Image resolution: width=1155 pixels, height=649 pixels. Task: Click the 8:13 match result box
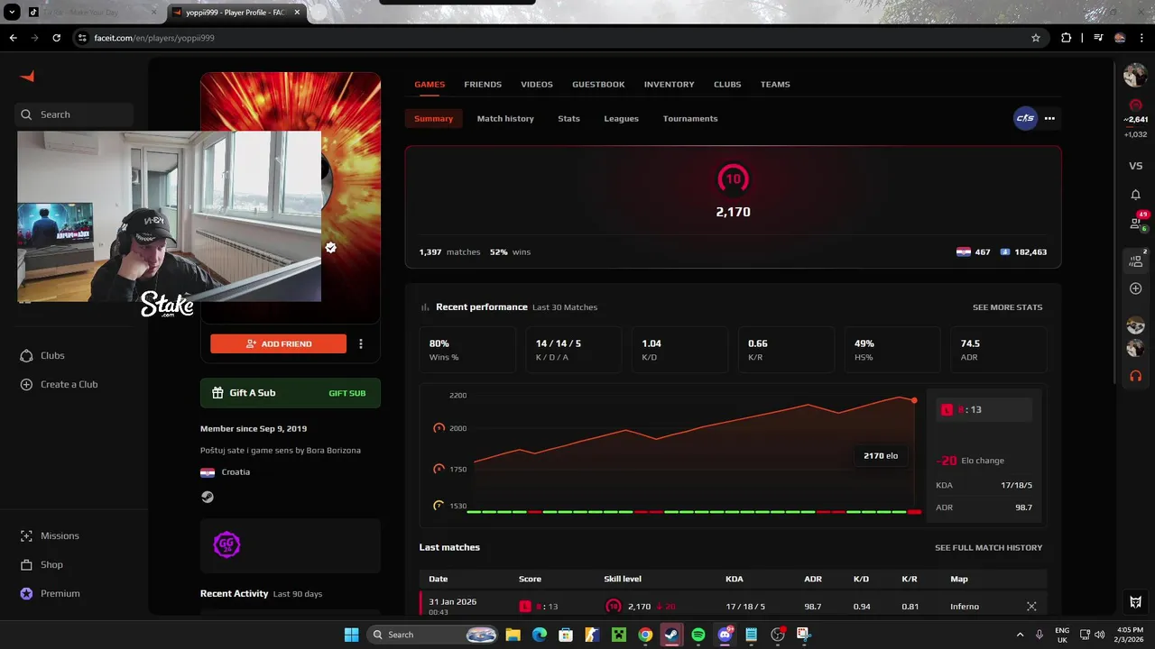pos(982,409)
